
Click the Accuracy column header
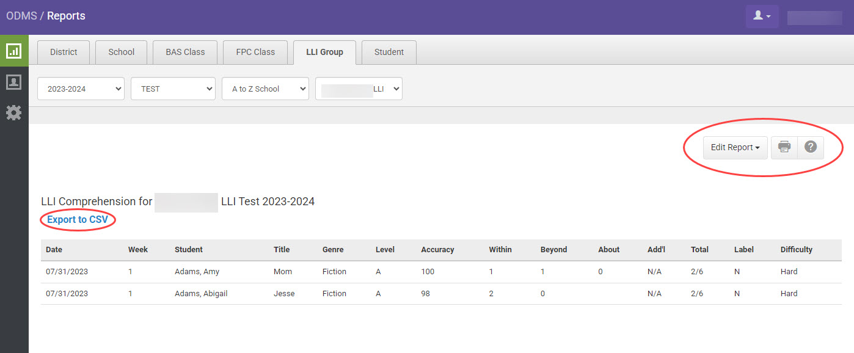point(437,249)
